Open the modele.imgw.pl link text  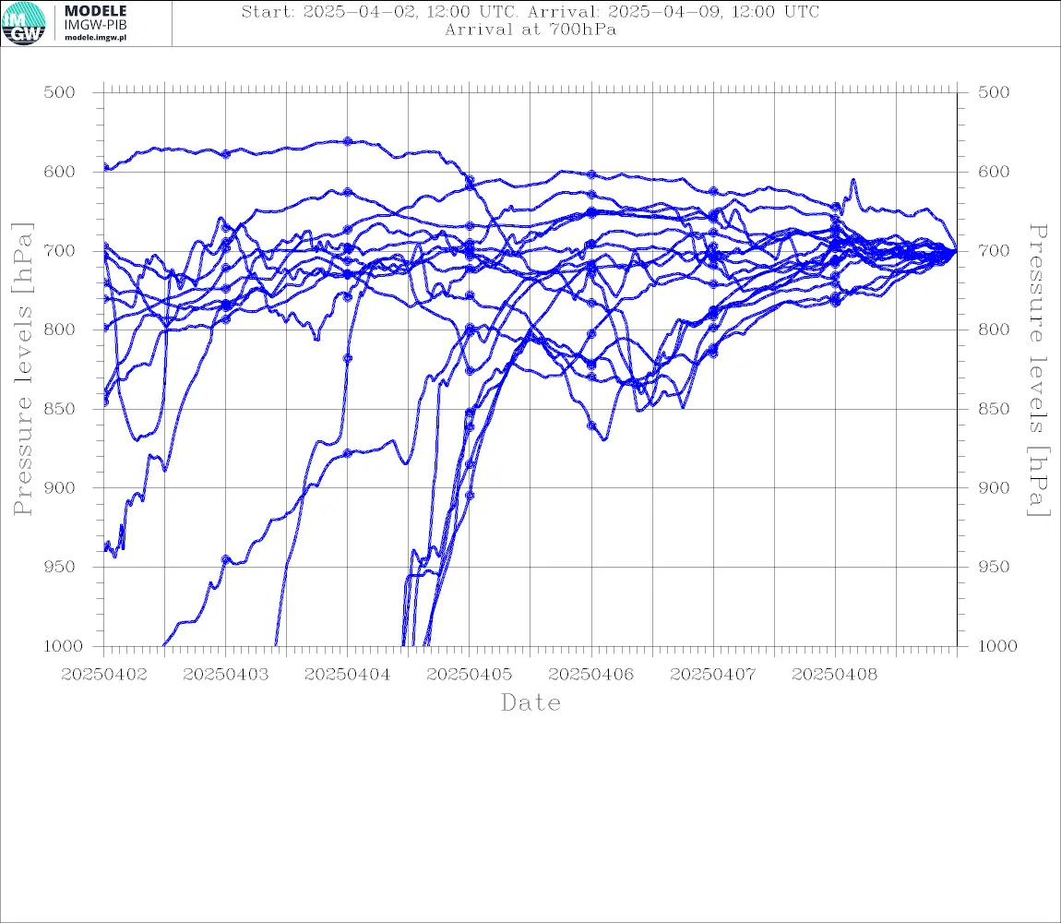coord(95,38)
